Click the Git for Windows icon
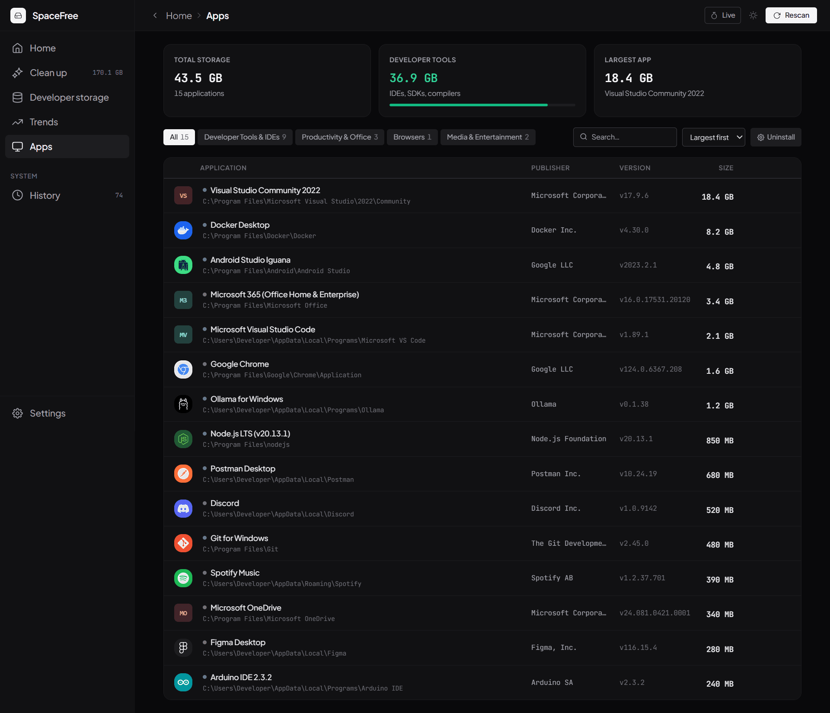 [x=183, y=544]
